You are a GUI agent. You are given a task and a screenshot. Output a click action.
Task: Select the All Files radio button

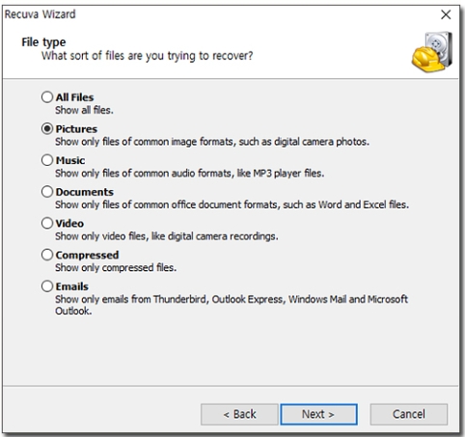point(47,97)
